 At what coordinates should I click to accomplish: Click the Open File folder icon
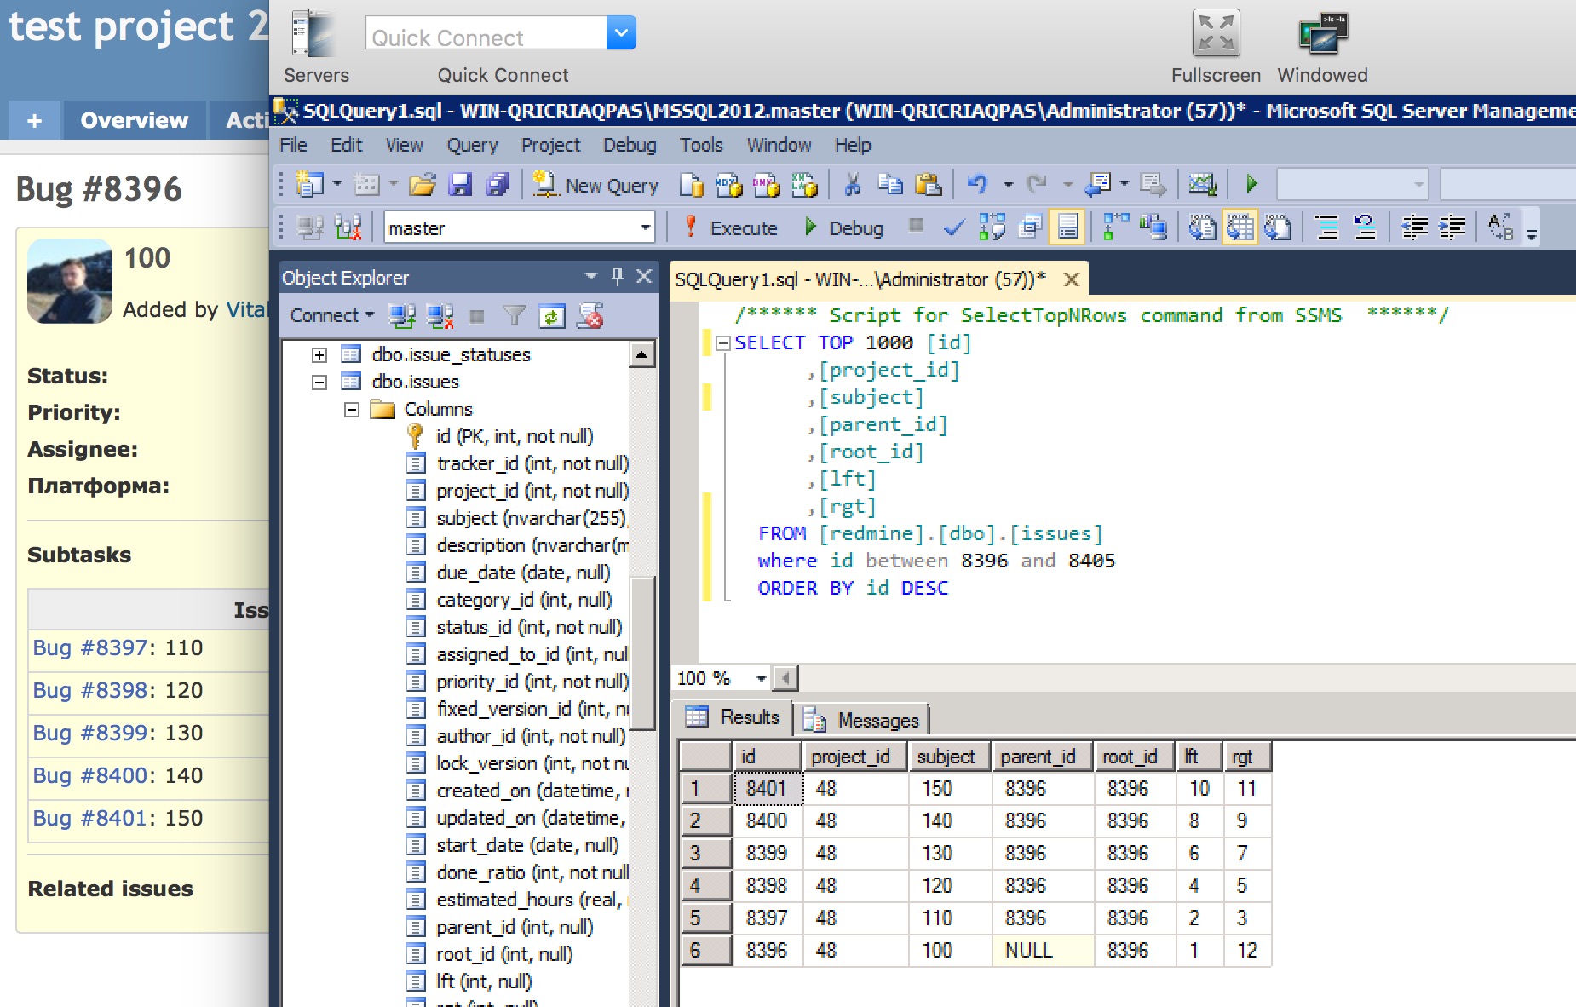(x=422, y=185)
